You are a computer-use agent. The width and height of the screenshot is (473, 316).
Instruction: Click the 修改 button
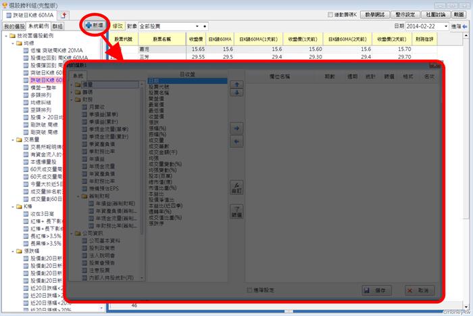(x=118, y=26)
